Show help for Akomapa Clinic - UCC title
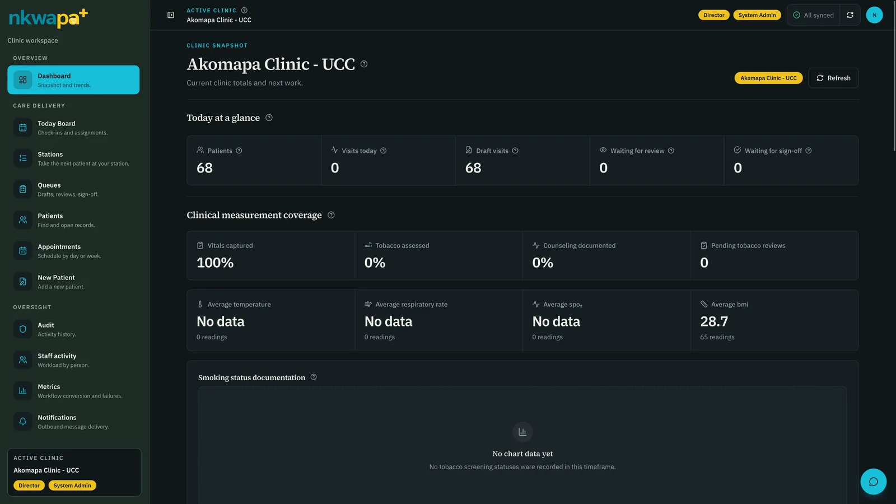Viewport: 896px width, 504px height. pyautogui.click(x=364, y=64)
